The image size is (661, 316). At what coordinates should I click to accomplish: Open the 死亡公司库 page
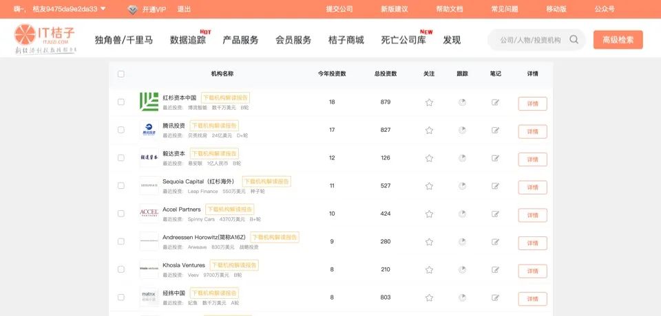[x=403, y=40]
